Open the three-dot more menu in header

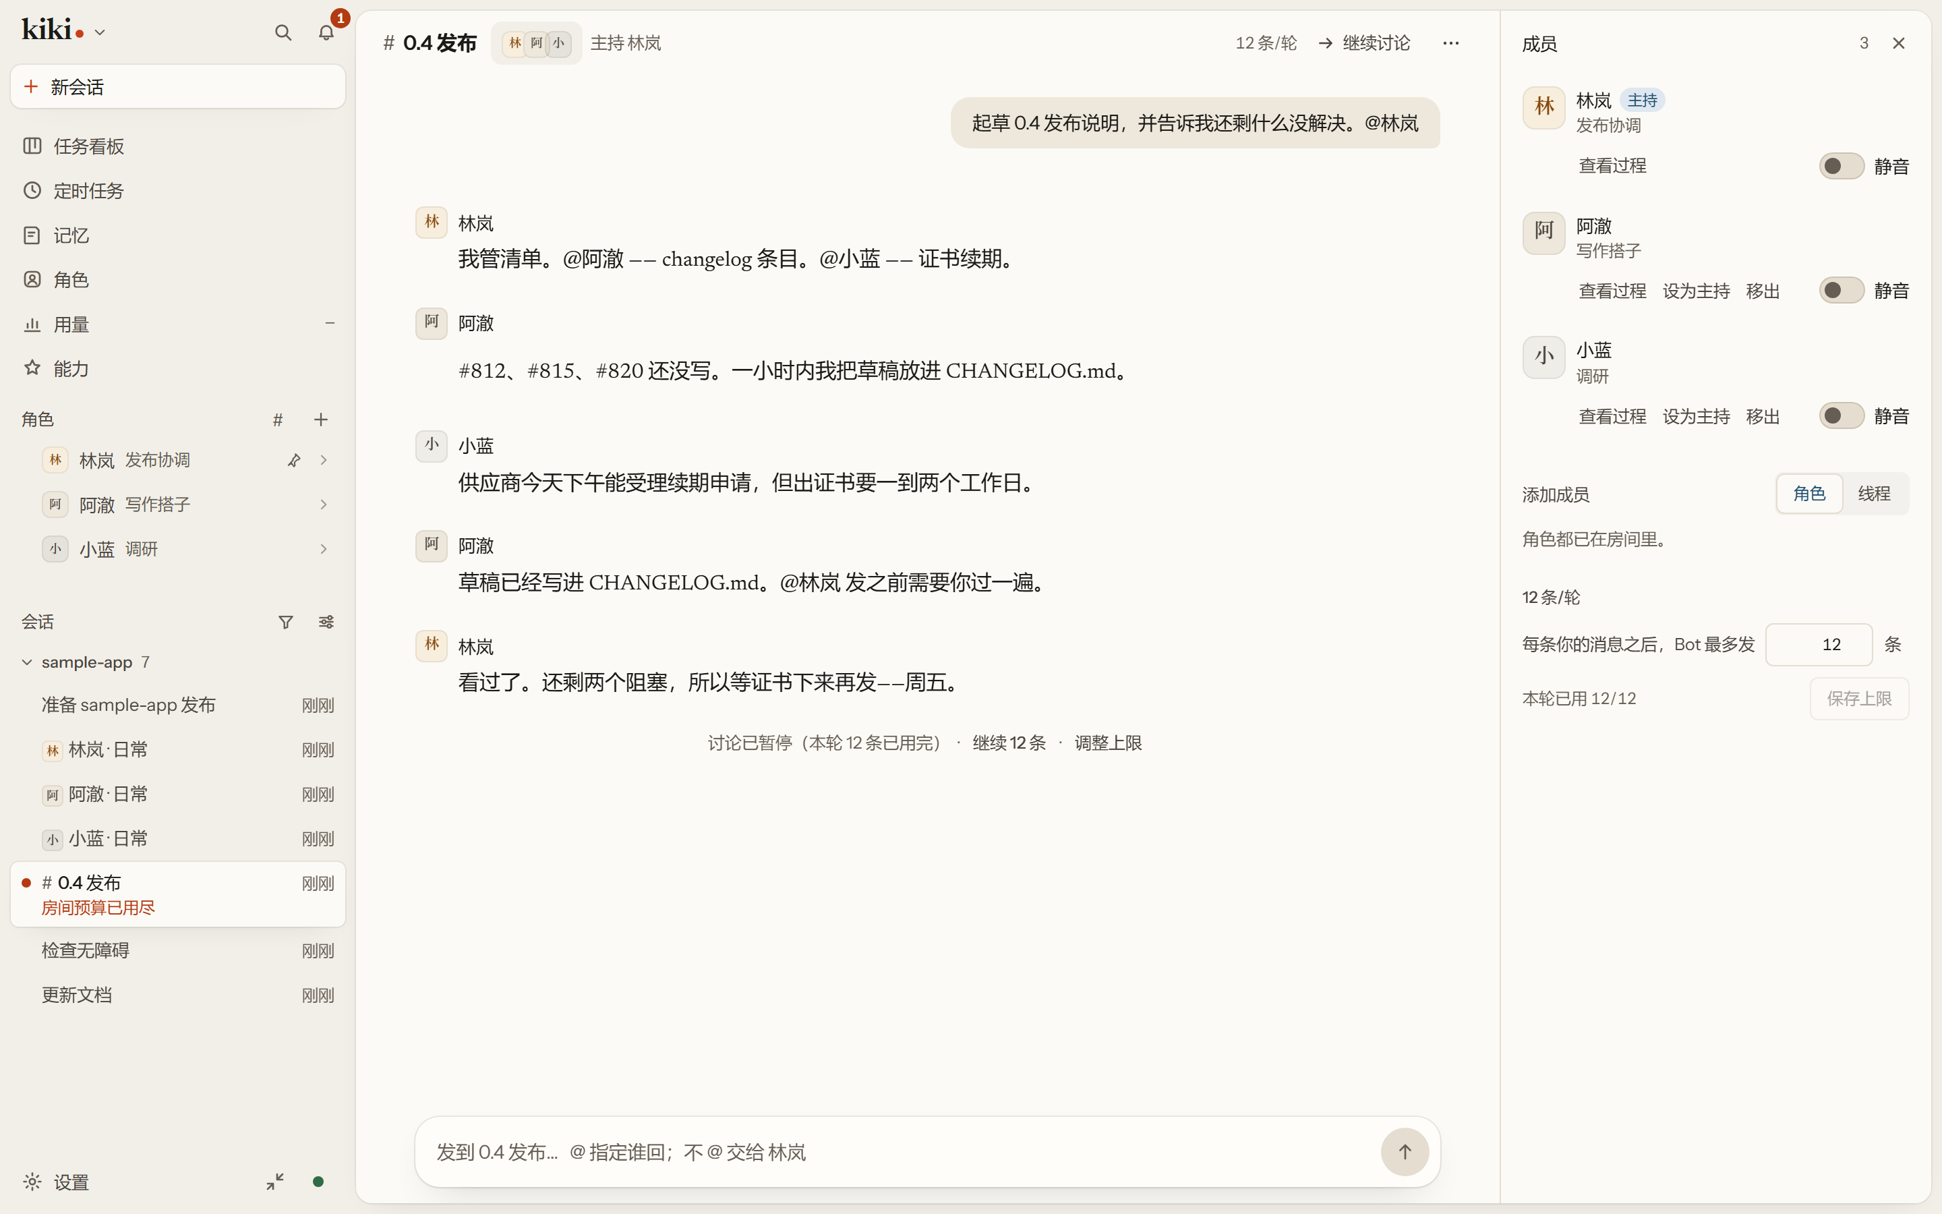click(1451, 43)
